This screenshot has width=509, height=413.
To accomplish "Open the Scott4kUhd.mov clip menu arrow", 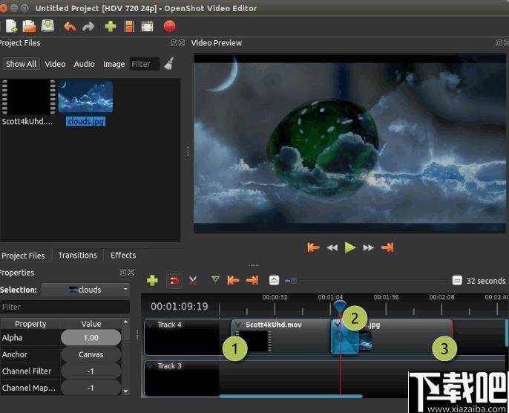I will pyautogui.click(x=238, y=325).
